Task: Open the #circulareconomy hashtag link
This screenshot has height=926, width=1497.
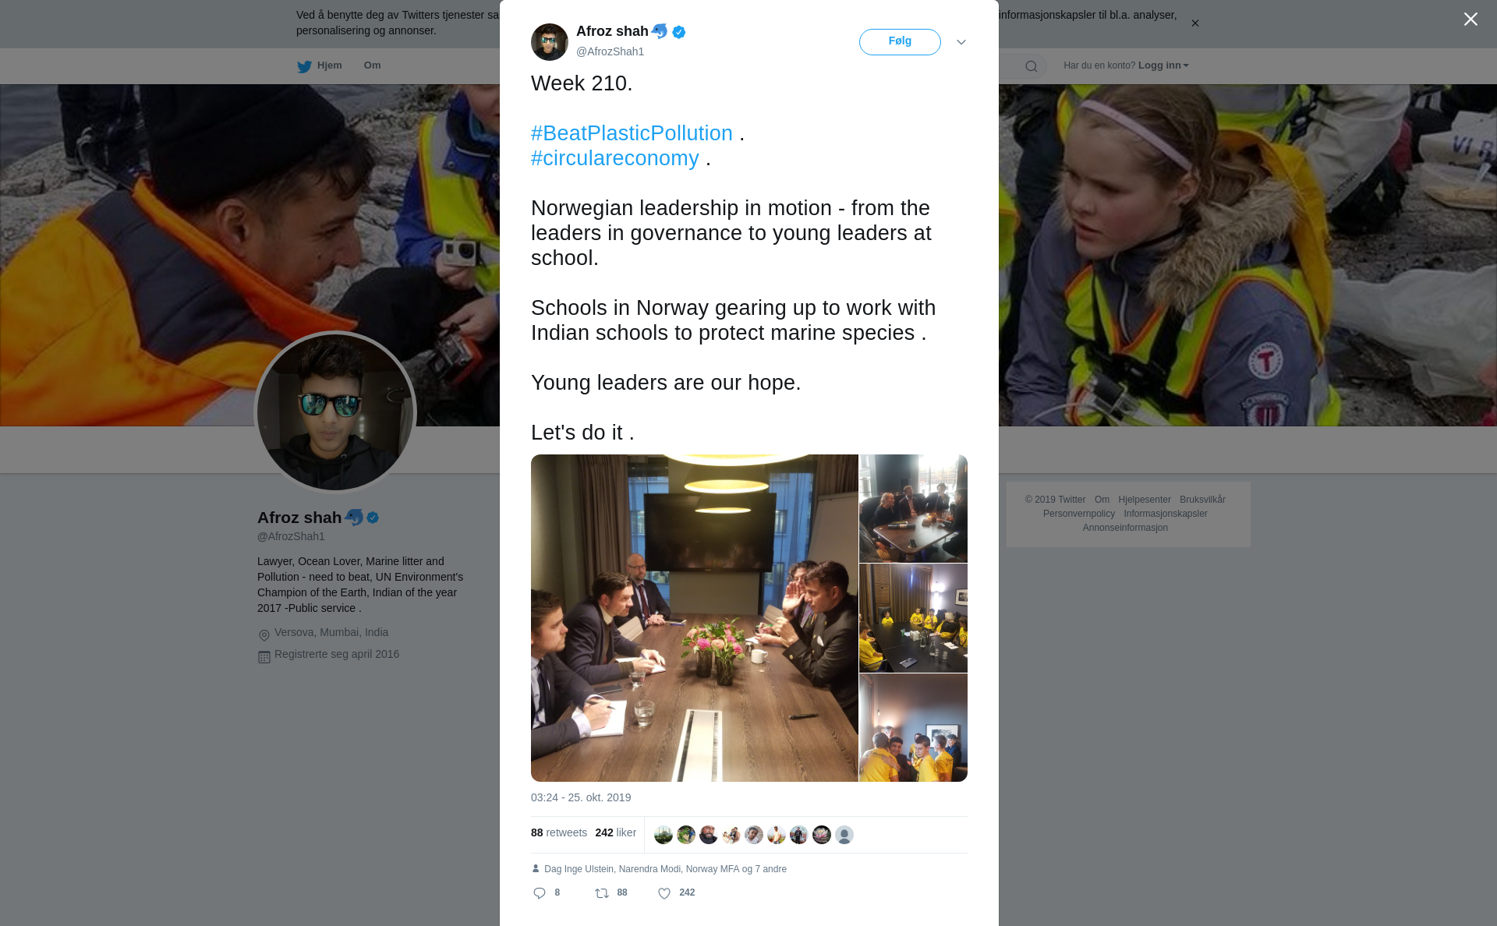Action: click(615, 158)
